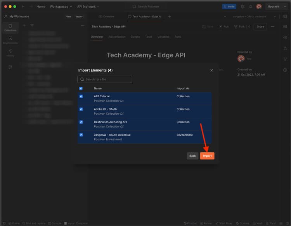The height and width of the screenshot is (226, 291).
Task: Uncheck the Destination Authoring API checkbox
Action: [81, 122]
